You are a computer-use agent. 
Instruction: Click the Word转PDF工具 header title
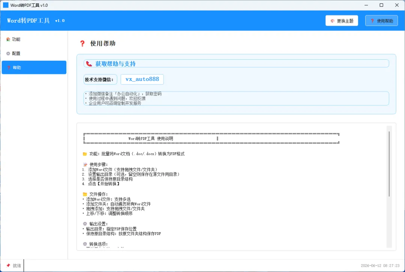(28, 21)
